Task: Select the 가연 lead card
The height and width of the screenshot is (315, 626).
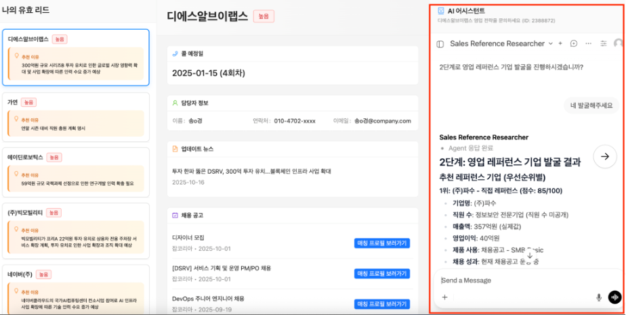Action: (x=75, y=118)
